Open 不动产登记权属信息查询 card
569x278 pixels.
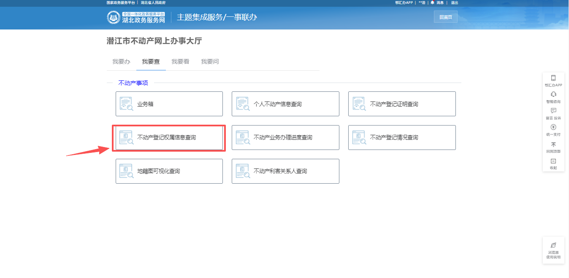coord(169,138)
